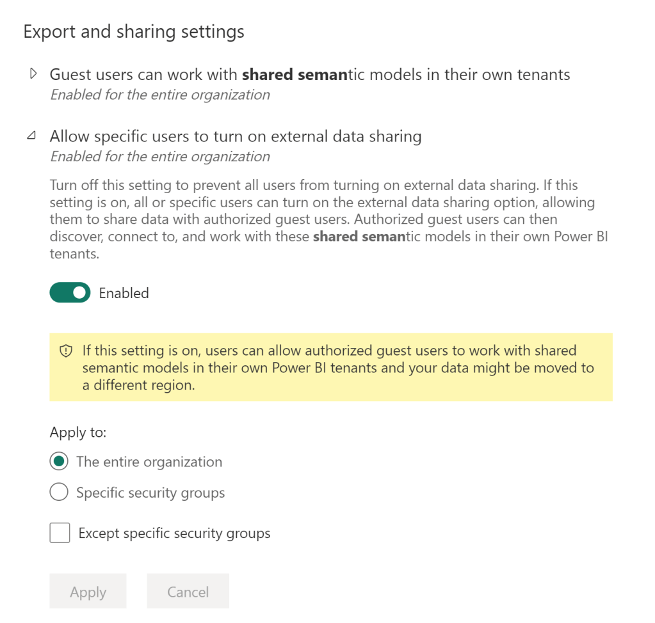Click the status text under Allow specific users
Viewport: 655px width, 623px height.
[x=160, y=157]
